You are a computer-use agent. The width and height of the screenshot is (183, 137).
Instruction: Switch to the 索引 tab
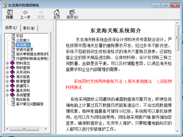[x=29, y=28]
